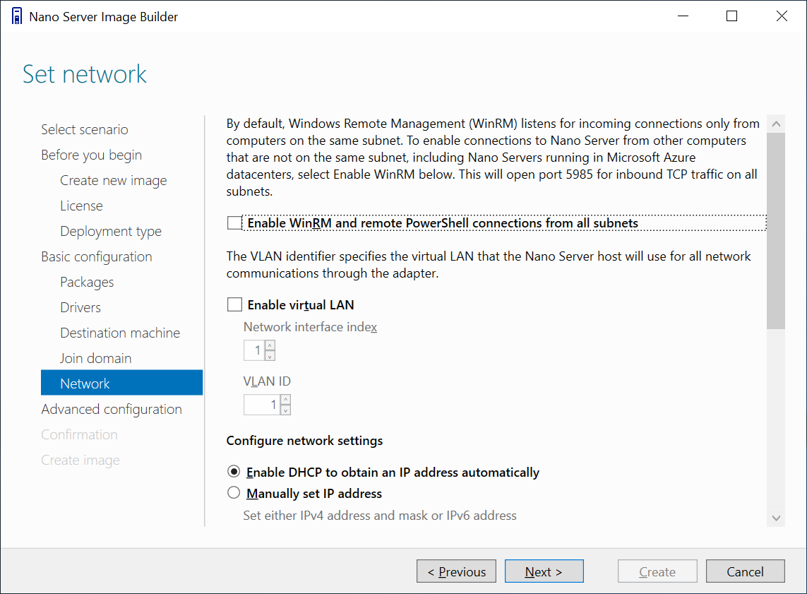Screen dimensions: 807x594
Task: Cancel the image builder wizard
Action: point(745,571)
